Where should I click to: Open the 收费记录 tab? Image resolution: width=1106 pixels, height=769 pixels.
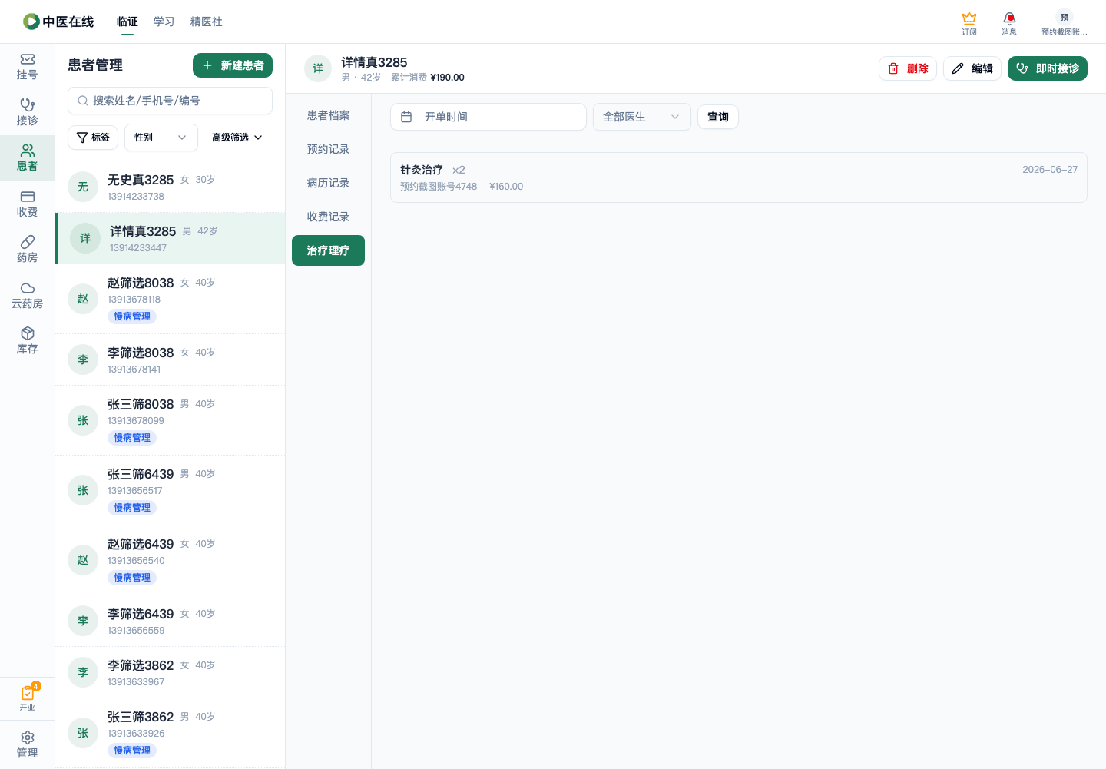point(328,217)
